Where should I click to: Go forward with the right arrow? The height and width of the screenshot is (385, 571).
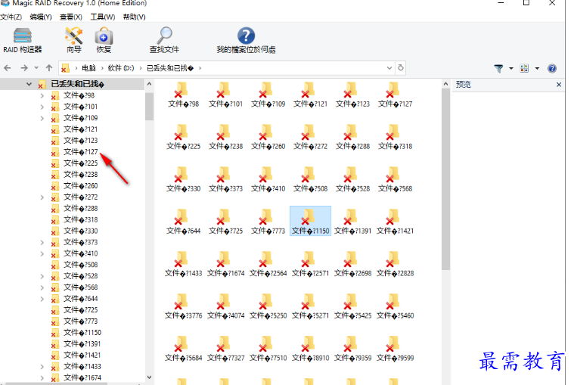24,68
